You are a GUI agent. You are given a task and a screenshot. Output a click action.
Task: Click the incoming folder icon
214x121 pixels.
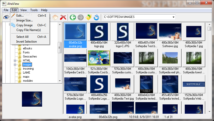(19, 69)
